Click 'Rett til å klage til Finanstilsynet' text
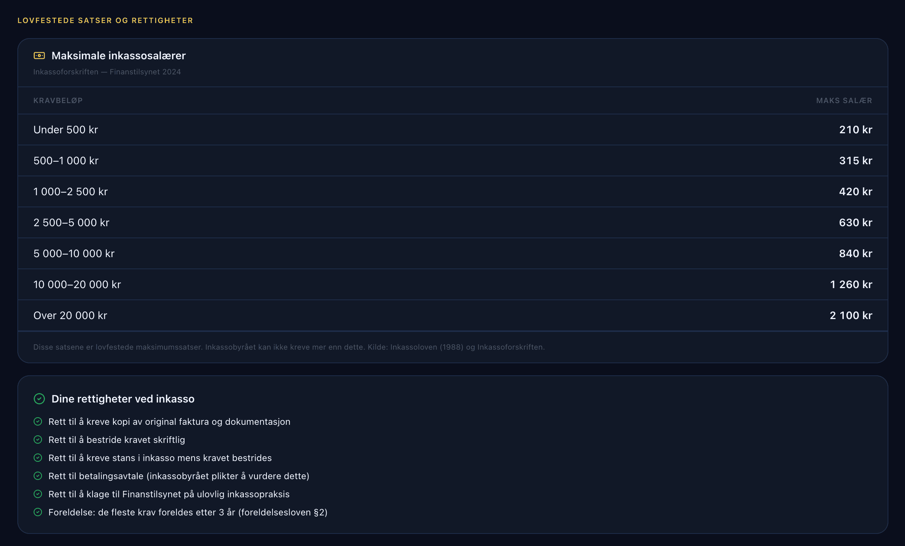The height and width of the screenshot is (546, 905). pos(169,494)
